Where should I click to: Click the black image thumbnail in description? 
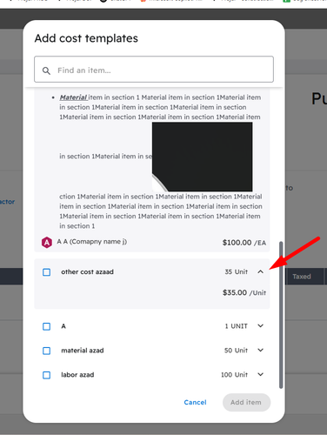pyautogui.click(x=202, y=157)
